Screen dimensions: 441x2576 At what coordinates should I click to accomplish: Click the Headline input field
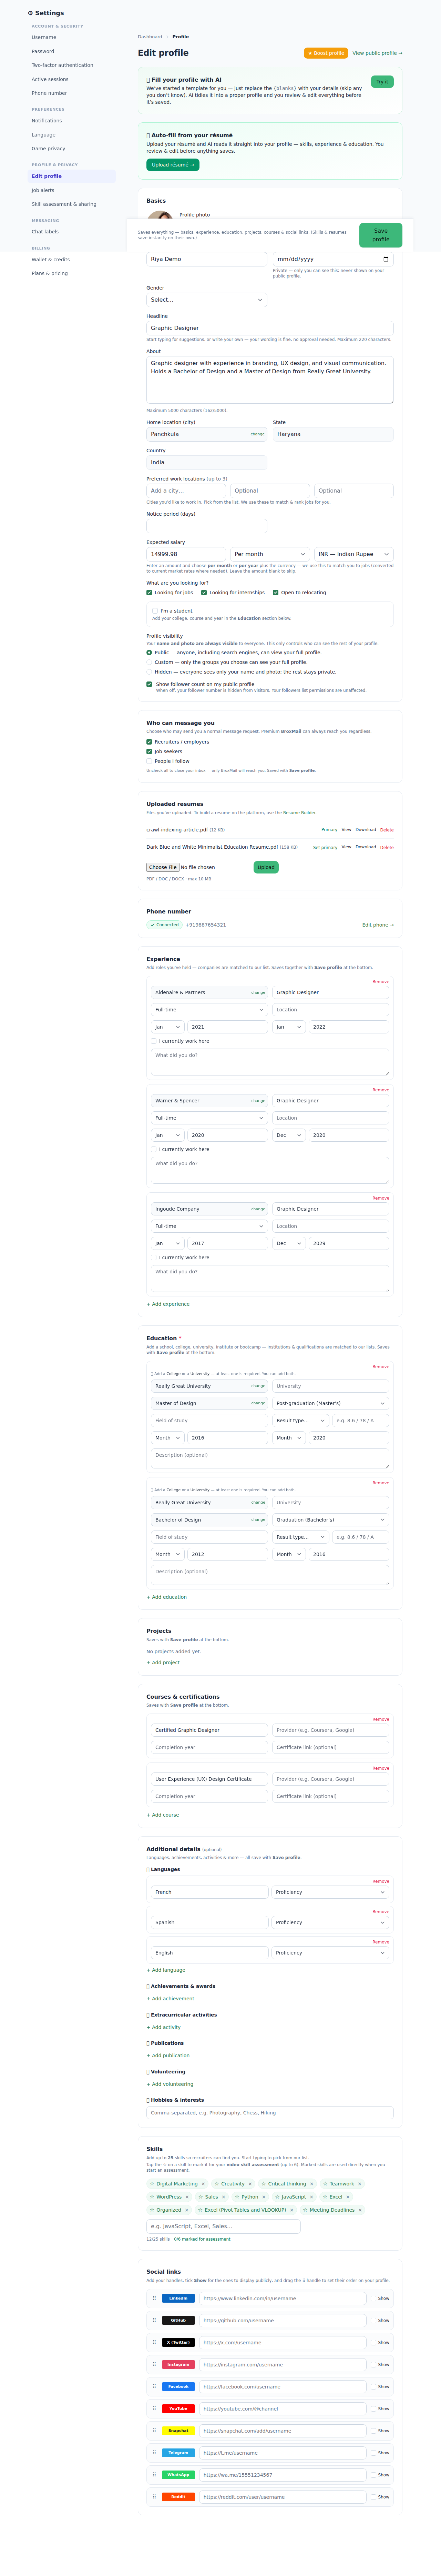point(270,328)
